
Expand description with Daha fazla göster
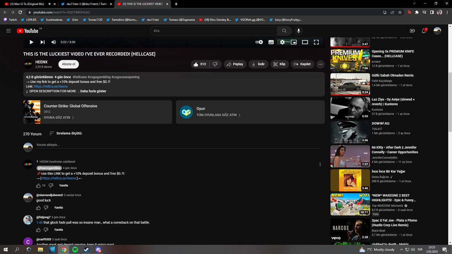93,91
